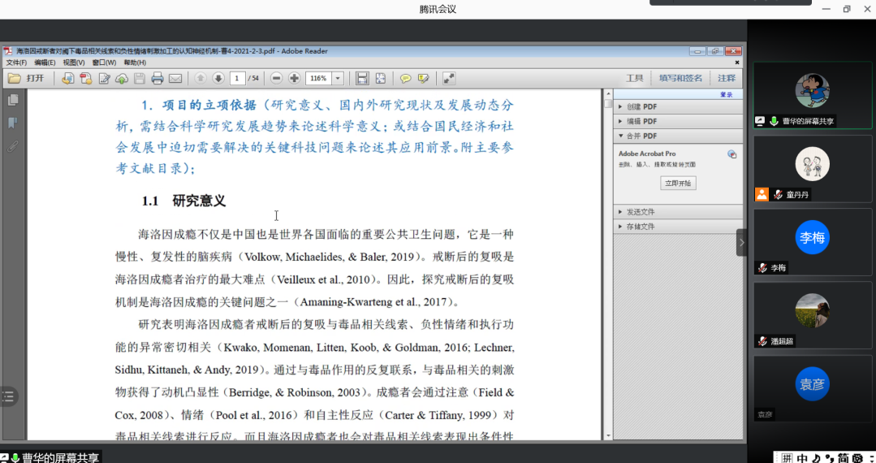Open page thumbnails panel in left sidebar

(x=13, y=100)
